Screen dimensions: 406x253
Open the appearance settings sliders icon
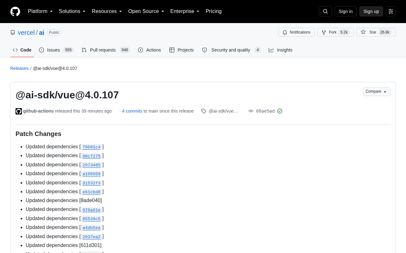click(x=391, y=11)
